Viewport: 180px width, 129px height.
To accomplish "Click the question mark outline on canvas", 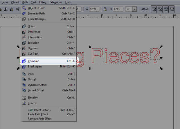I will [x=155, y=55].
